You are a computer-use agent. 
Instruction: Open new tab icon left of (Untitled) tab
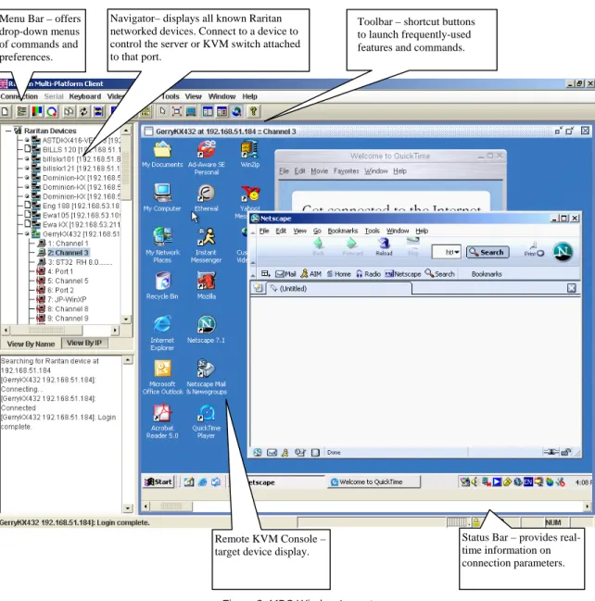pyautogui.click(x=259, y=288)
